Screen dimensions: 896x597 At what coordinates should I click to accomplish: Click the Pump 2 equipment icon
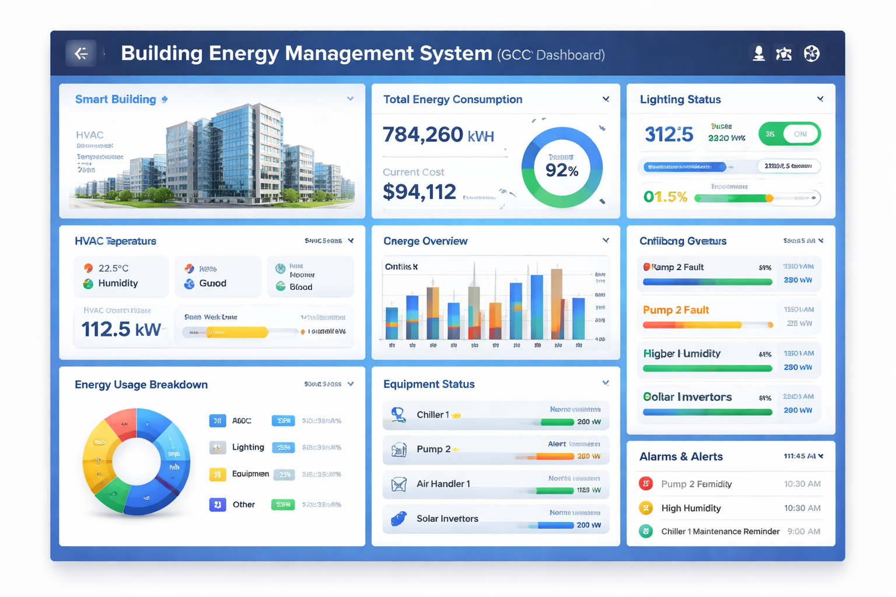point(399,449)
